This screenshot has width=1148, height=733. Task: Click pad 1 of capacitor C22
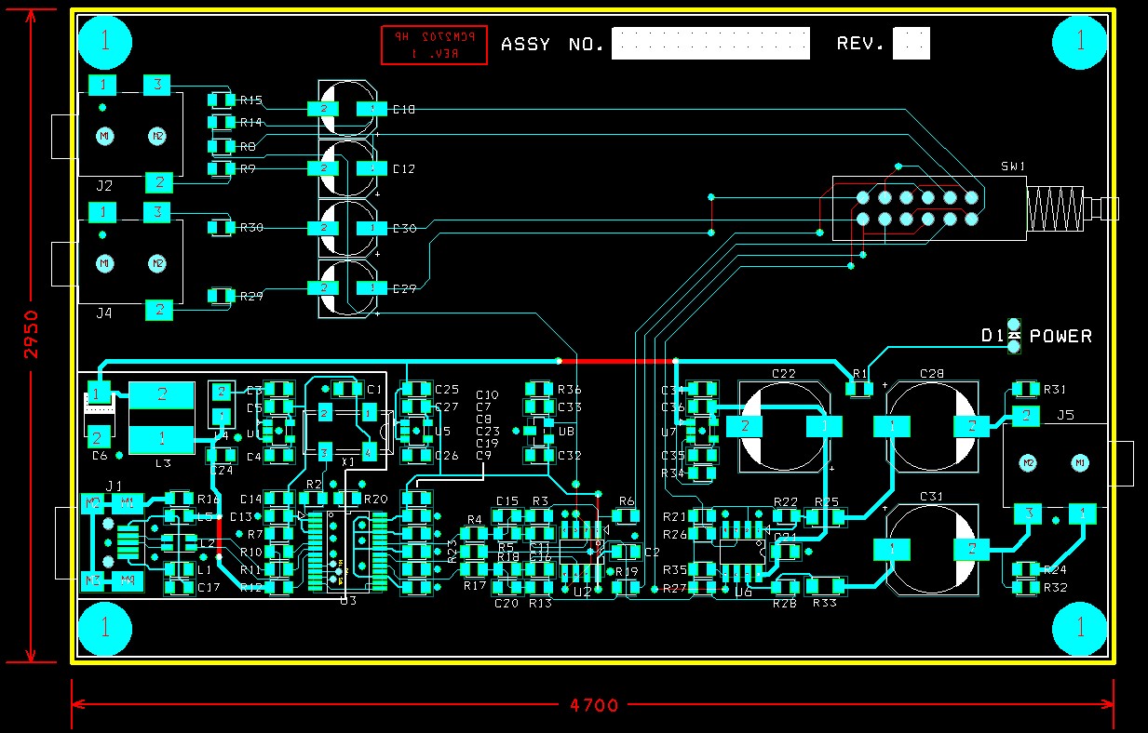coord(824,426)
